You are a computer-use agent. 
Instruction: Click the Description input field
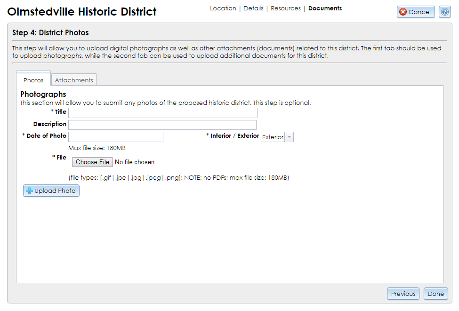click(162, 125)
